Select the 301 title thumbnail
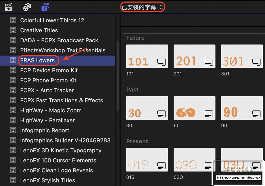265x186 pixels. 242,56
